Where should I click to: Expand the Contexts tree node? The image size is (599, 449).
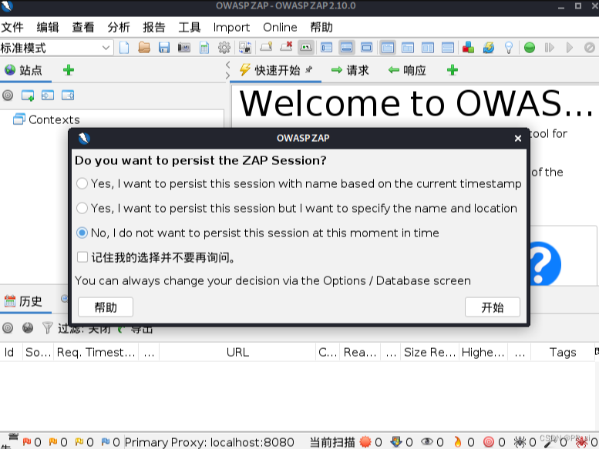point(19,119)
